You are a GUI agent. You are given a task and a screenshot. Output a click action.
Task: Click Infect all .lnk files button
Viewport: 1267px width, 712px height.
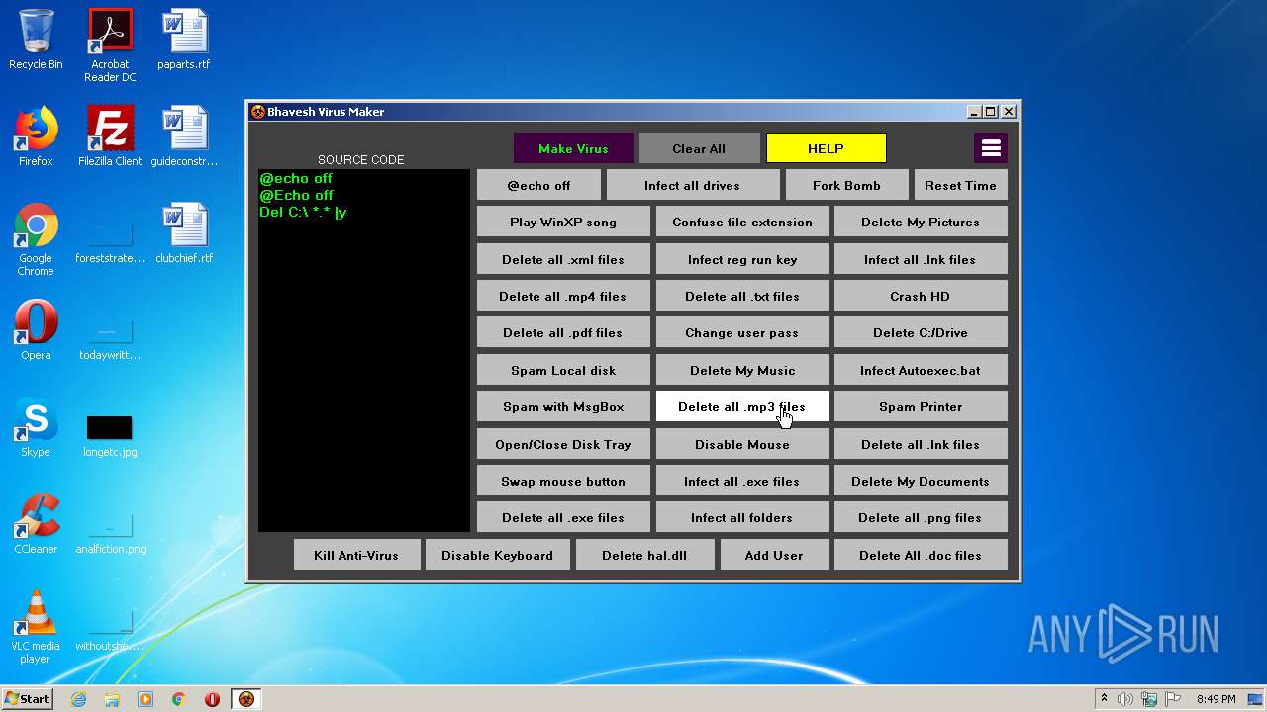pyautogui.click(x=921, y=259)
